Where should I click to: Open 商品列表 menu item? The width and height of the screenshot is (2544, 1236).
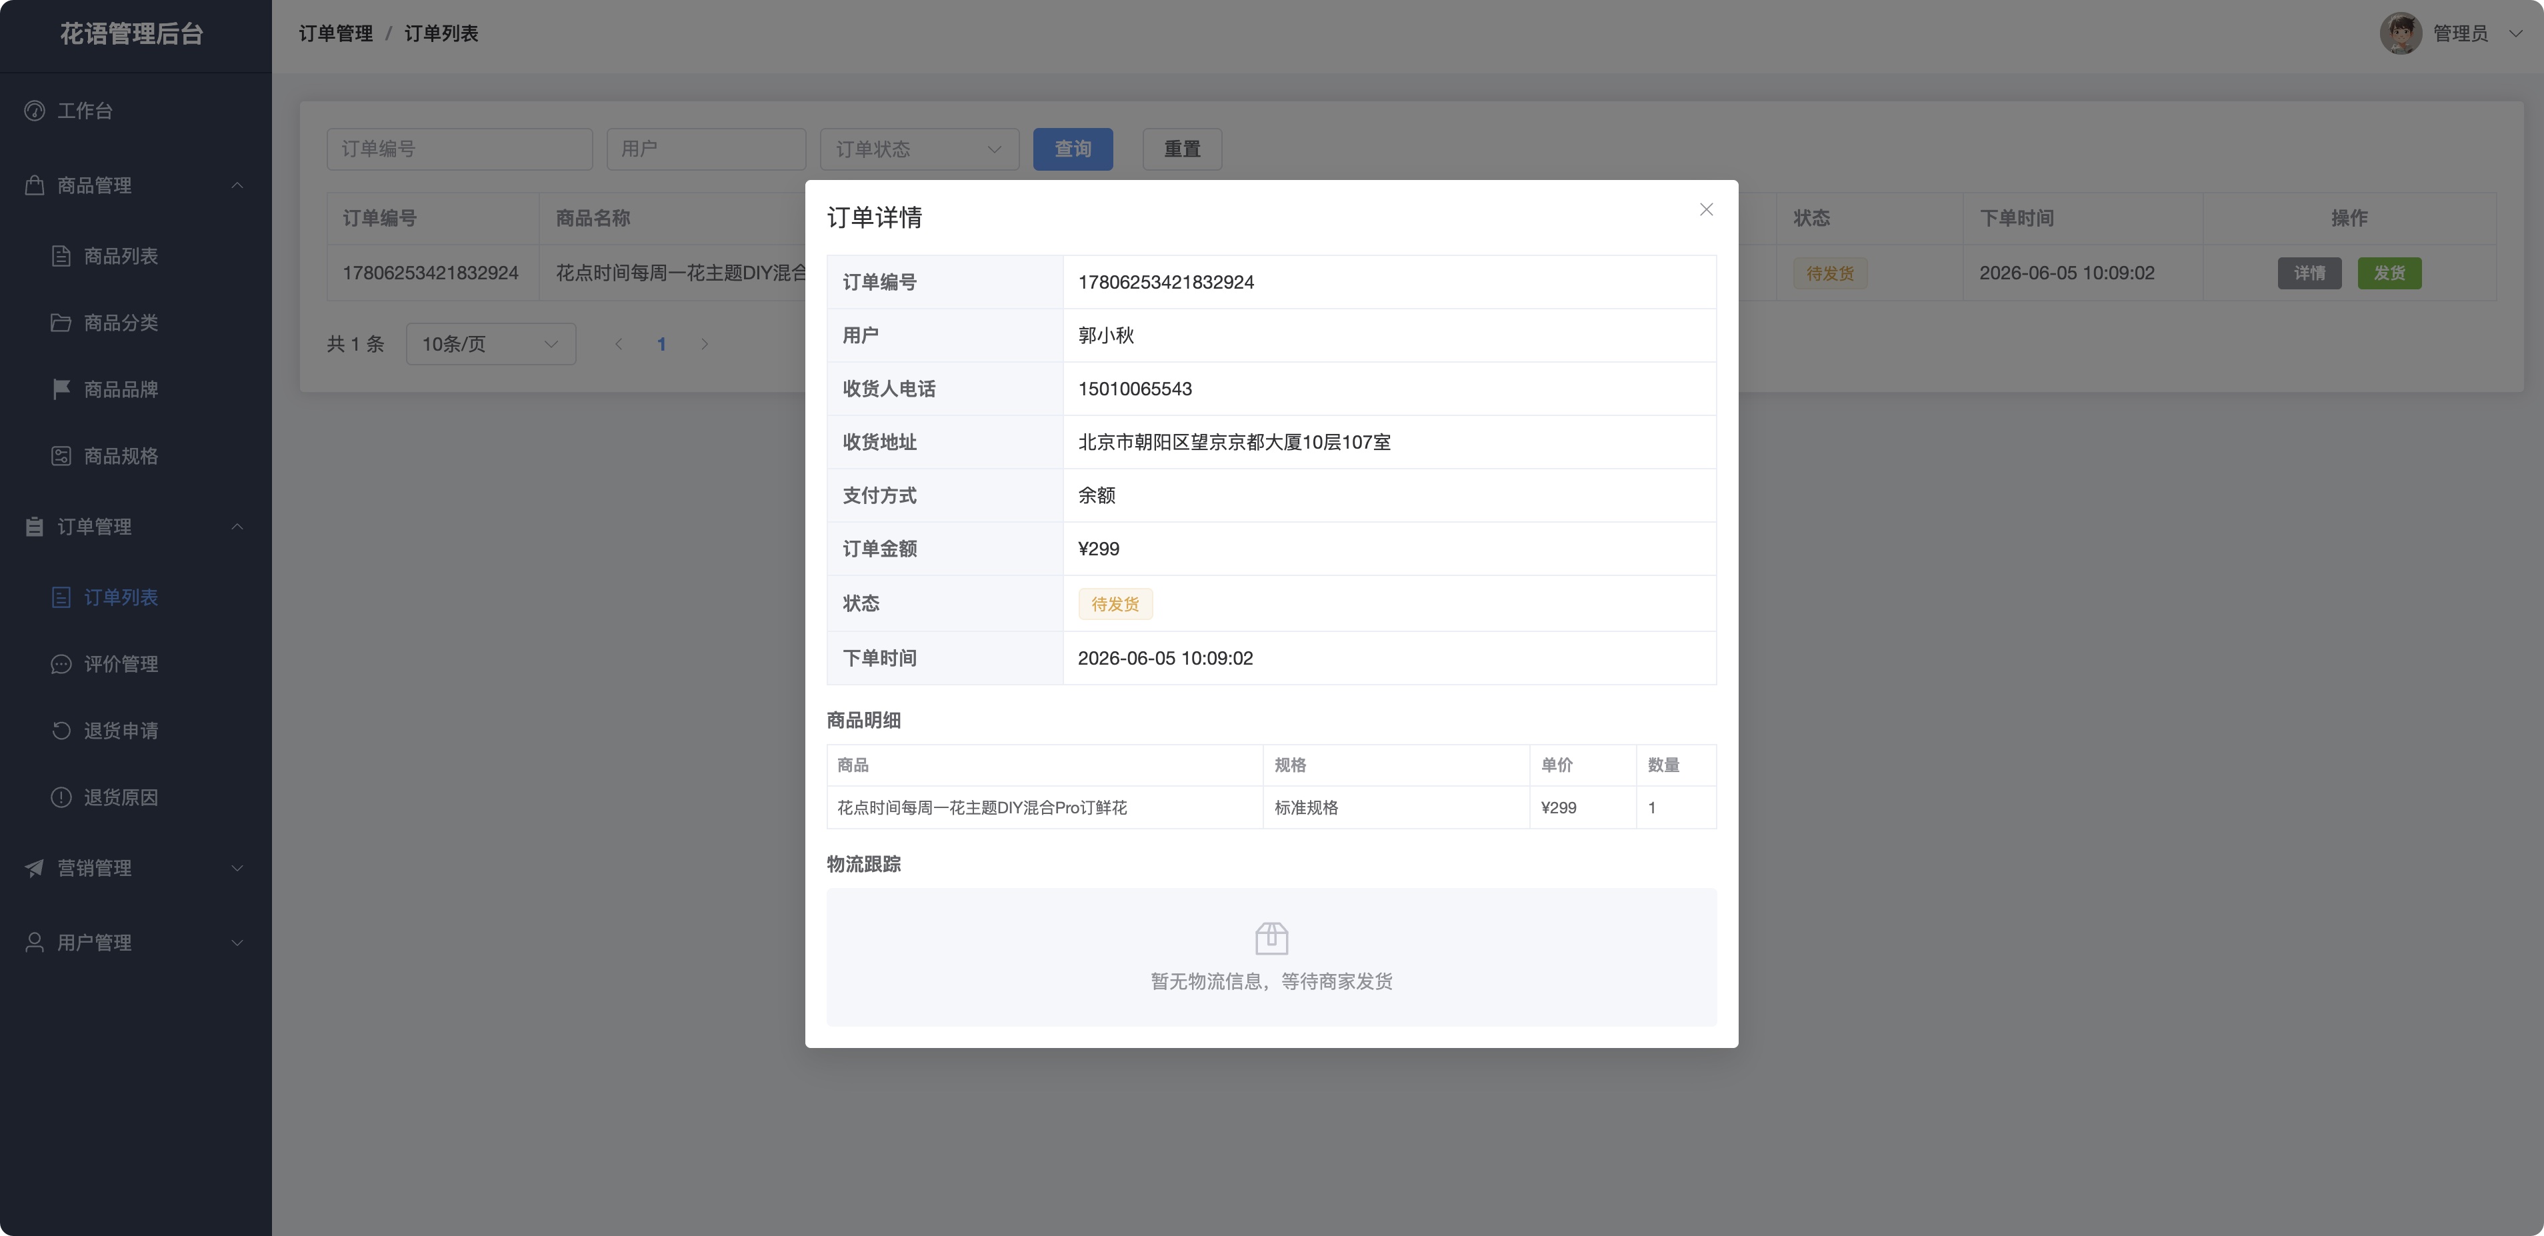(x=135, y=256)
